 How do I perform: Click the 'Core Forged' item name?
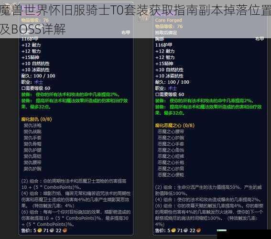point(169,20)
